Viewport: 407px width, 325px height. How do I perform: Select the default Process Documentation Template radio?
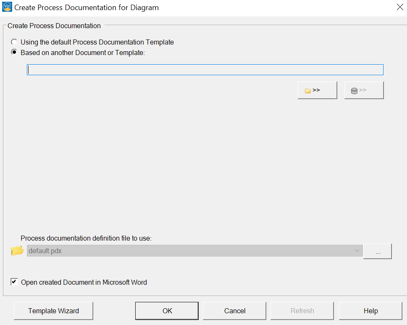tap(14, 42)
